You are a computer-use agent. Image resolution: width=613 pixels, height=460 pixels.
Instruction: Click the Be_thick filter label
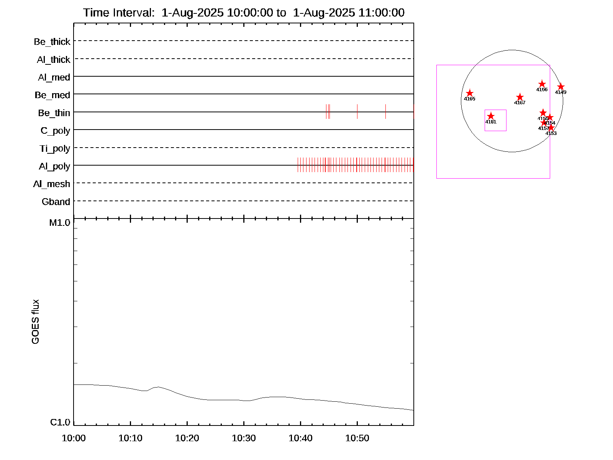pyautogui.click(x=52, y=42)
